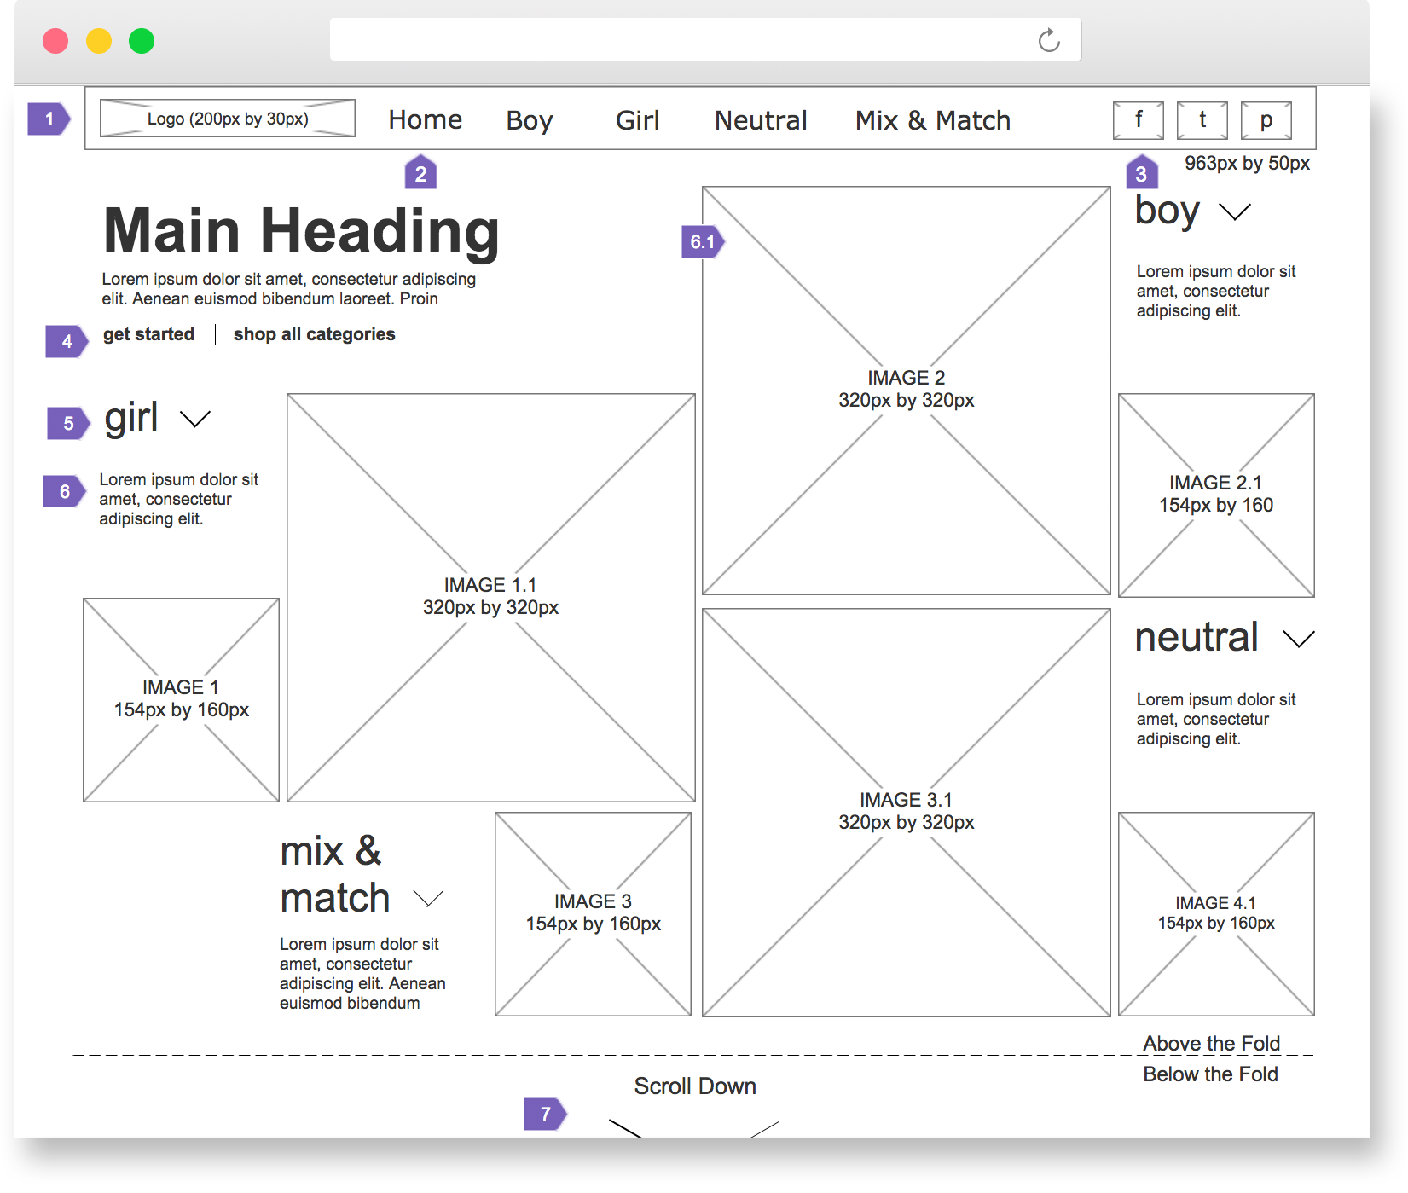Click the 'boy' category heading text

(1168, 211)
